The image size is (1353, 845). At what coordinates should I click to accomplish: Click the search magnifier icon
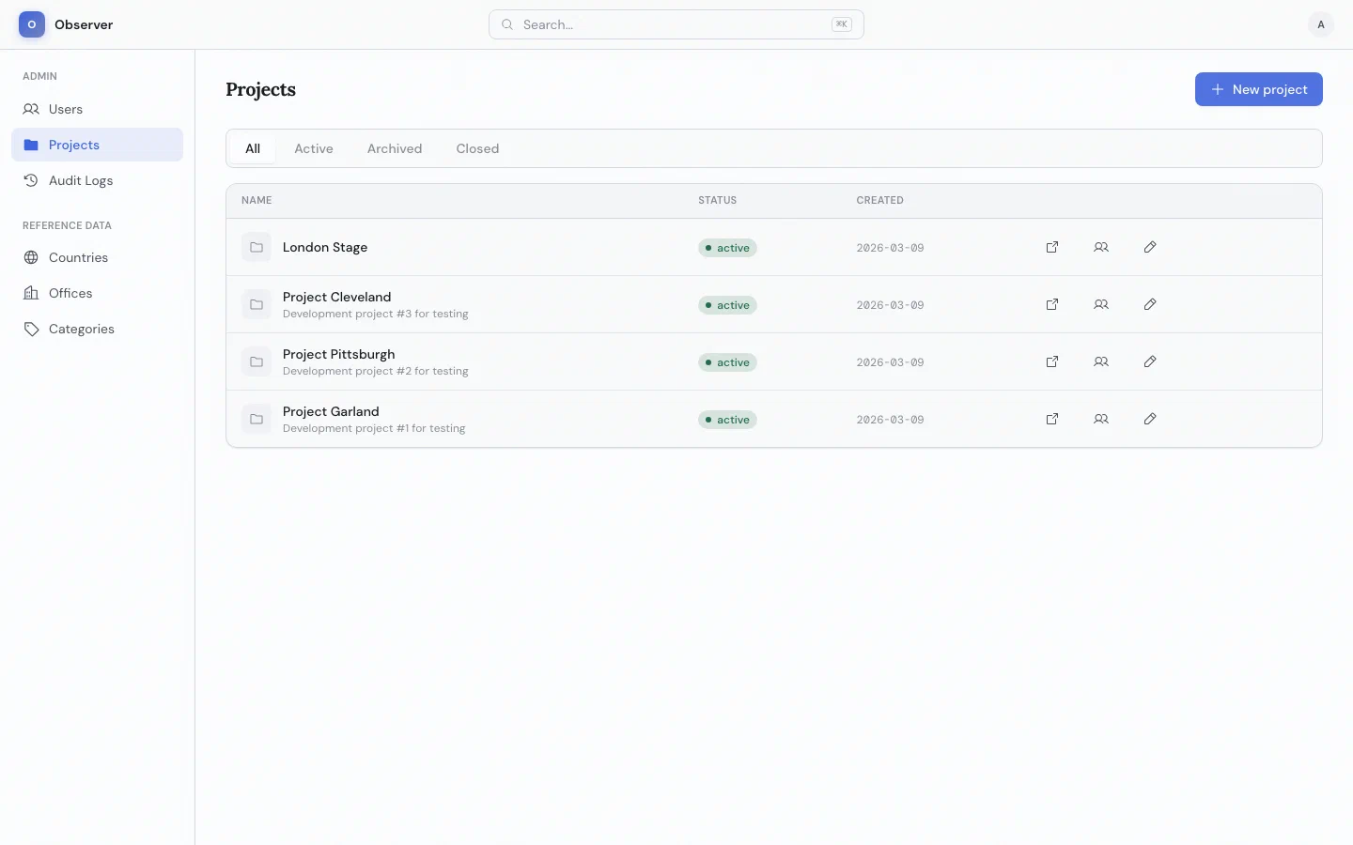tap(507, 24)
